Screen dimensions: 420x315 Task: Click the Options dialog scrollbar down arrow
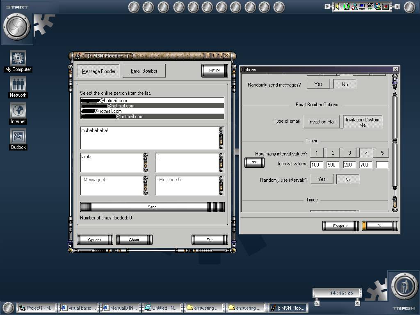(395, 209)
